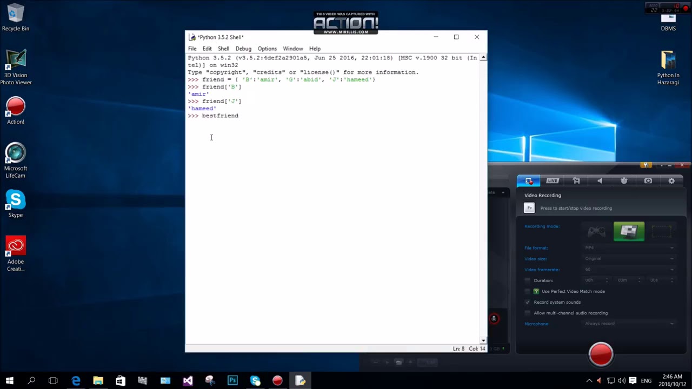The height and width of the screenshot is (389, 692).
Task: Open Microsoft LifeCam desktop icon
Action: [x=16, y=160]
